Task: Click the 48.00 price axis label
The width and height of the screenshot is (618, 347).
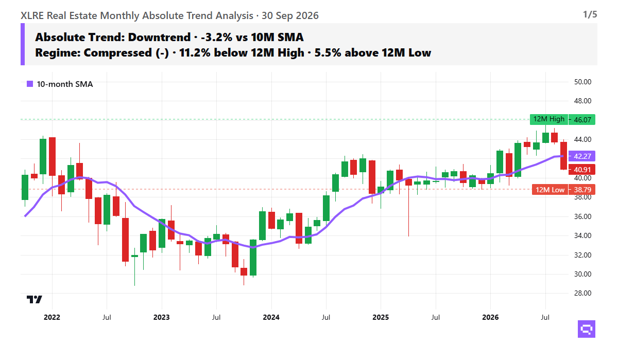Action: [582, 101]
